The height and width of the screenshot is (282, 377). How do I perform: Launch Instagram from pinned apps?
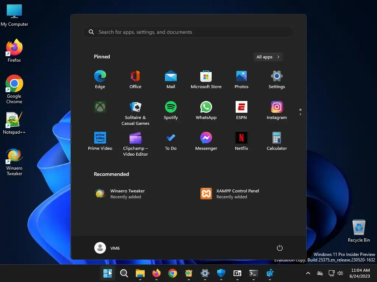277,111
